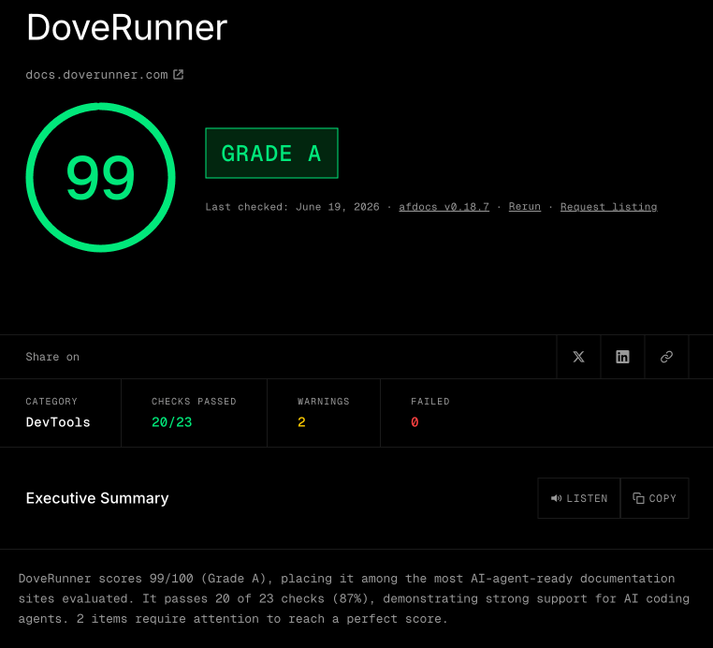Click the CHECKS PASSED label
This screenshot has height=648, width=713.
tap(194, 402)
